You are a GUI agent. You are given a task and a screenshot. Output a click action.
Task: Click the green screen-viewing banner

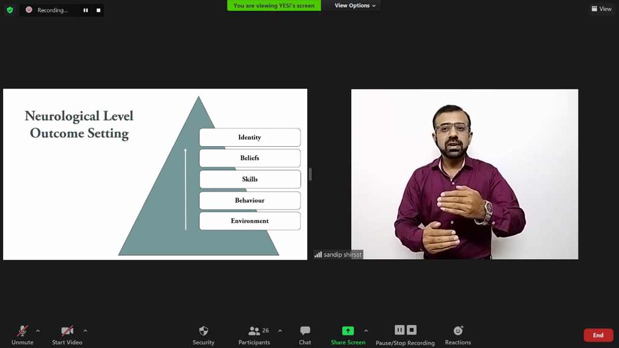tap(273, 5)
